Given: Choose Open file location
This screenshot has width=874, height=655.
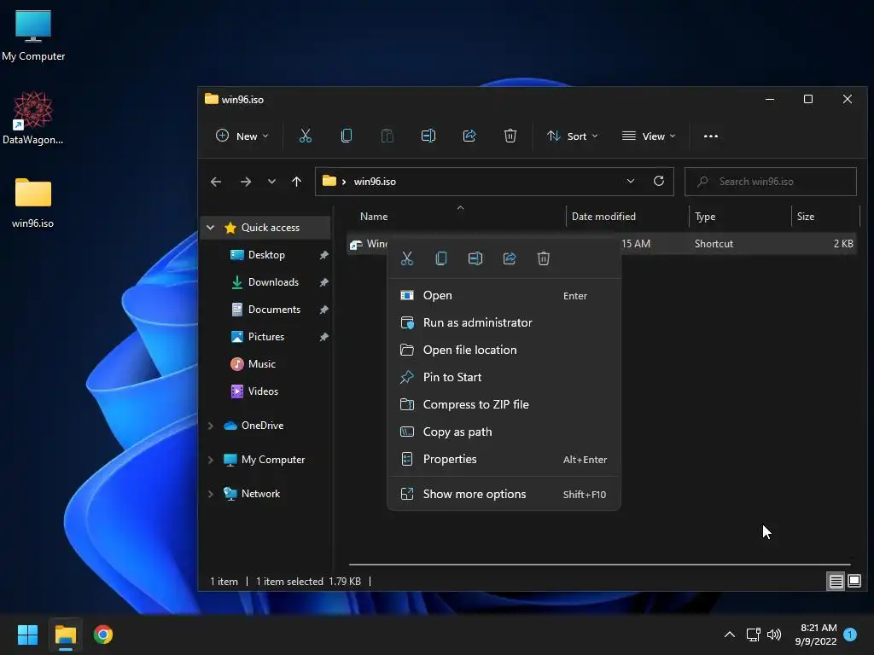Looking at the screenshot, I should tap(504, 350).
